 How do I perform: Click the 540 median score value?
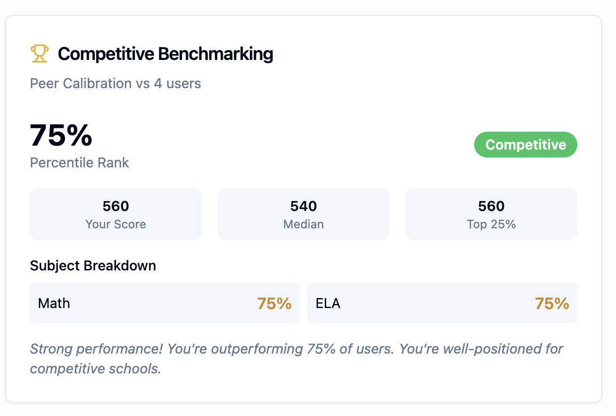click(x=303, y=206)
